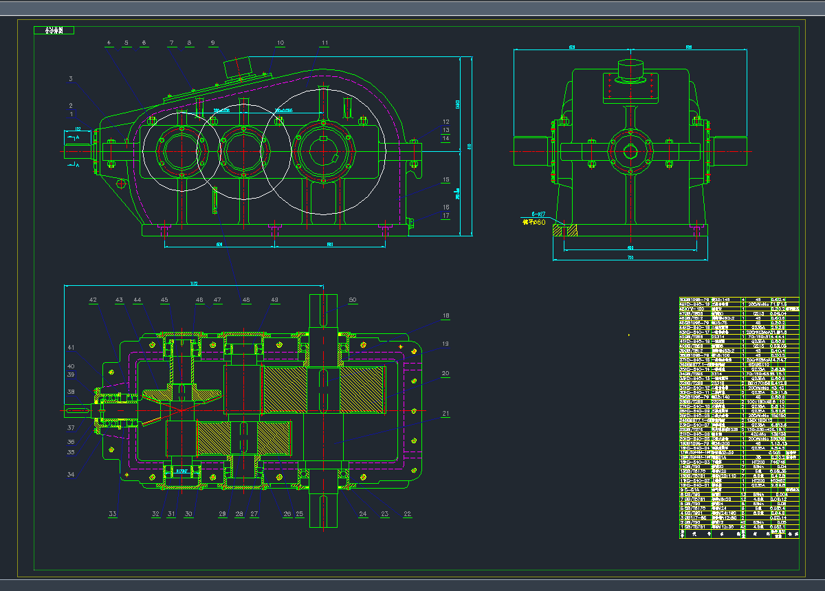Screen dimensions: 825x591
Task: Select part balloon number 21
Action: click(445, 414)
